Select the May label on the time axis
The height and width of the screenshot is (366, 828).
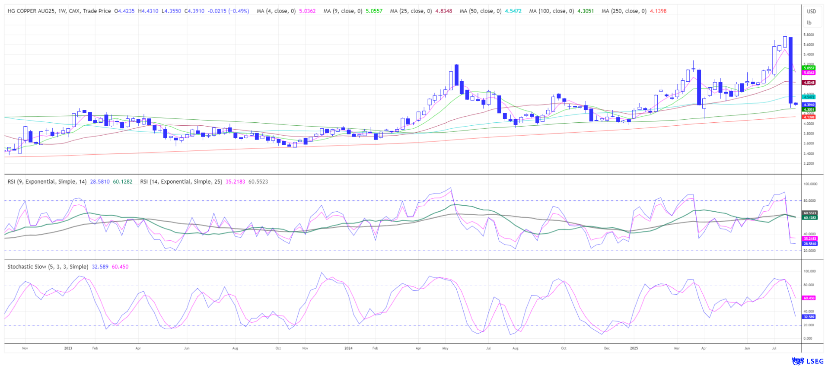click(x=446, y=348)
